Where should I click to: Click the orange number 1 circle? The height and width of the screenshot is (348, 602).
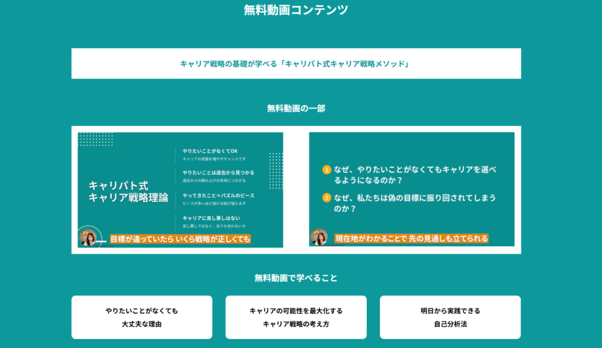pos(326,170)
